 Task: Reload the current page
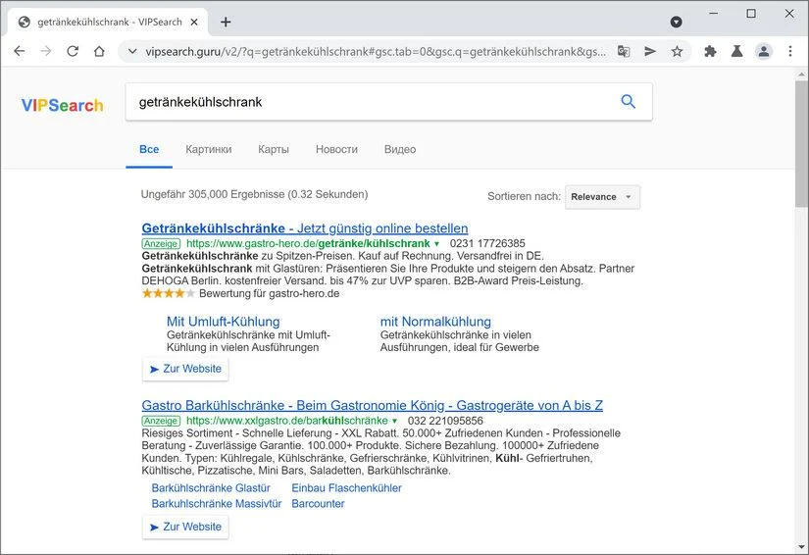click(73, 51)
